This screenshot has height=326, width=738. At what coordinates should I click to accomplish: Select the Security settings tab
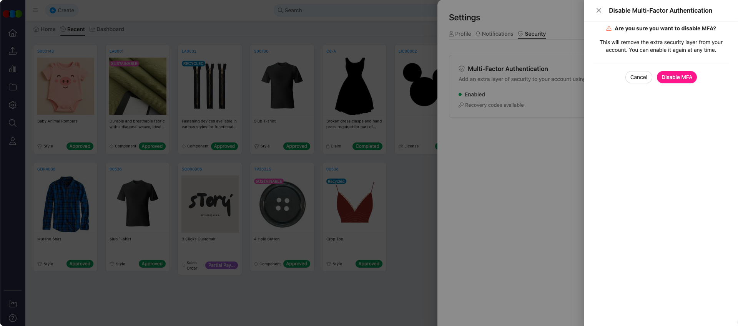[x=532, y=34]
